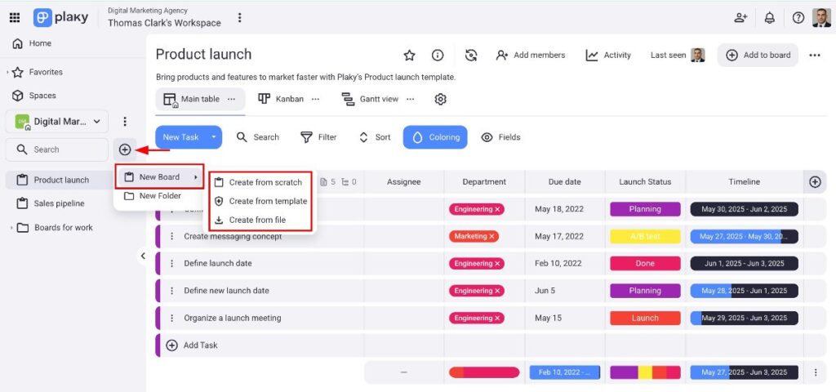Open the user profile avatar
836x392 pixels.
pos(821,18)
